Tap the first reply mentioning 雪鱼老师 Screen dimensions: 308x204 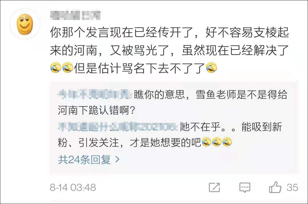(173, 102)
